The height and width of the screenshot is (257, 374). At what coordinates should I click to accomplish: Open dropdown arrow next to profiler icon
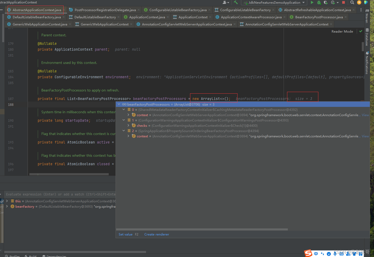(338, 3)
